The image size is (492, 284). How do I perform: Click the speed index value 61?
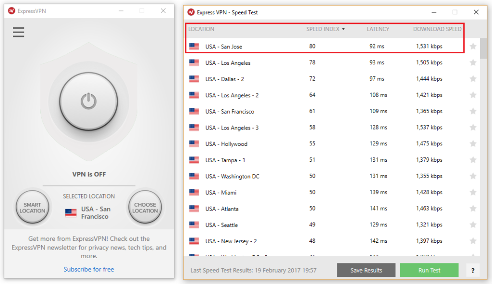(312, 111)
